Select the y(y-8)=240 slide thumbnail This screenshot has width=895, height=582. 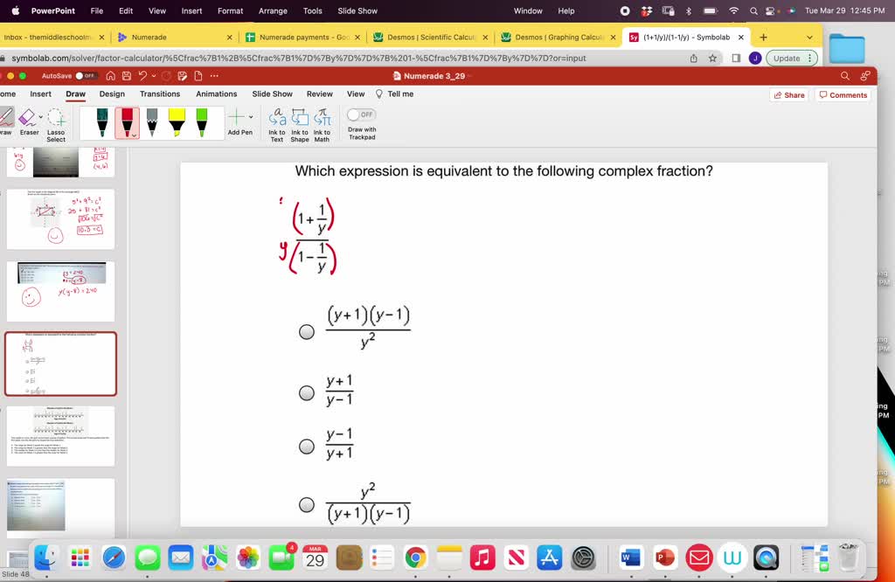pos(60,292)
